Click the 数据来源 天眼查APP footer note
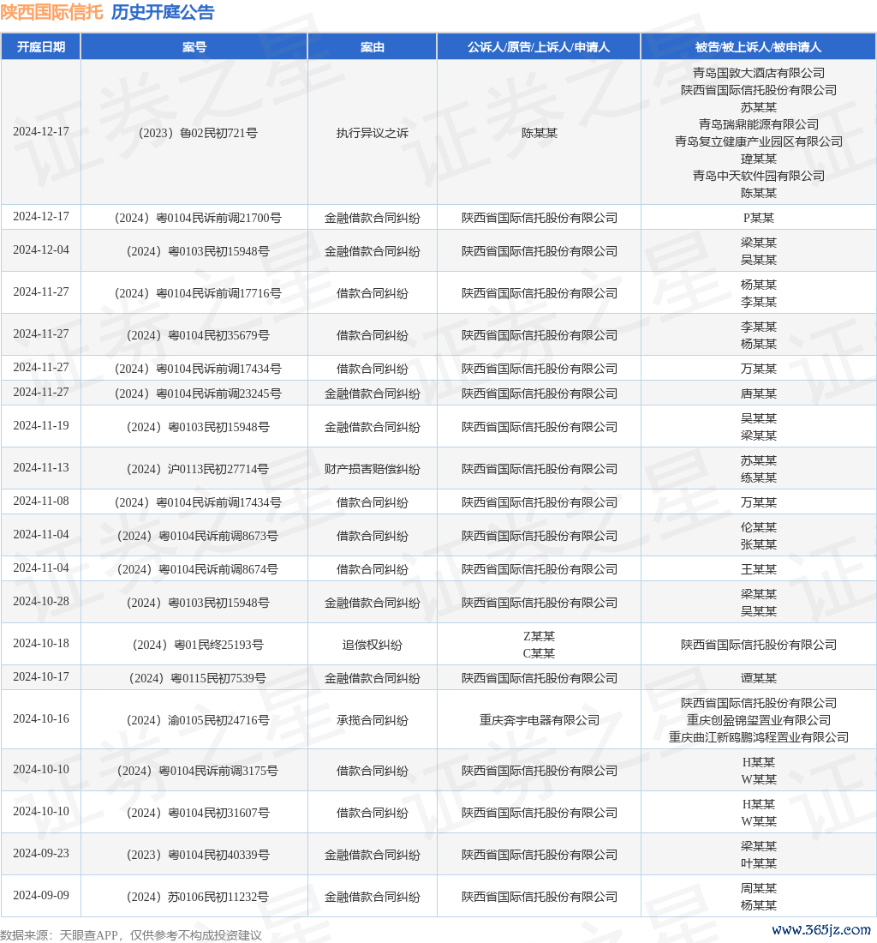The image size is (877, 943). pyautogui.click(x=131, y=935)
